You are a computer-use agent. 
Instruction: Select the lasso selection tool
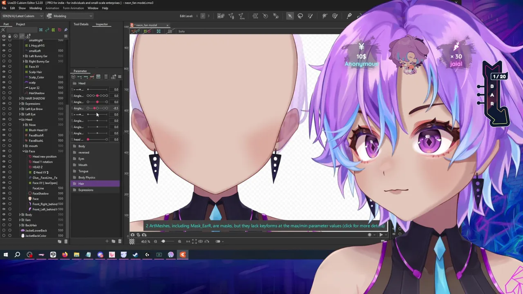point(300,16)
